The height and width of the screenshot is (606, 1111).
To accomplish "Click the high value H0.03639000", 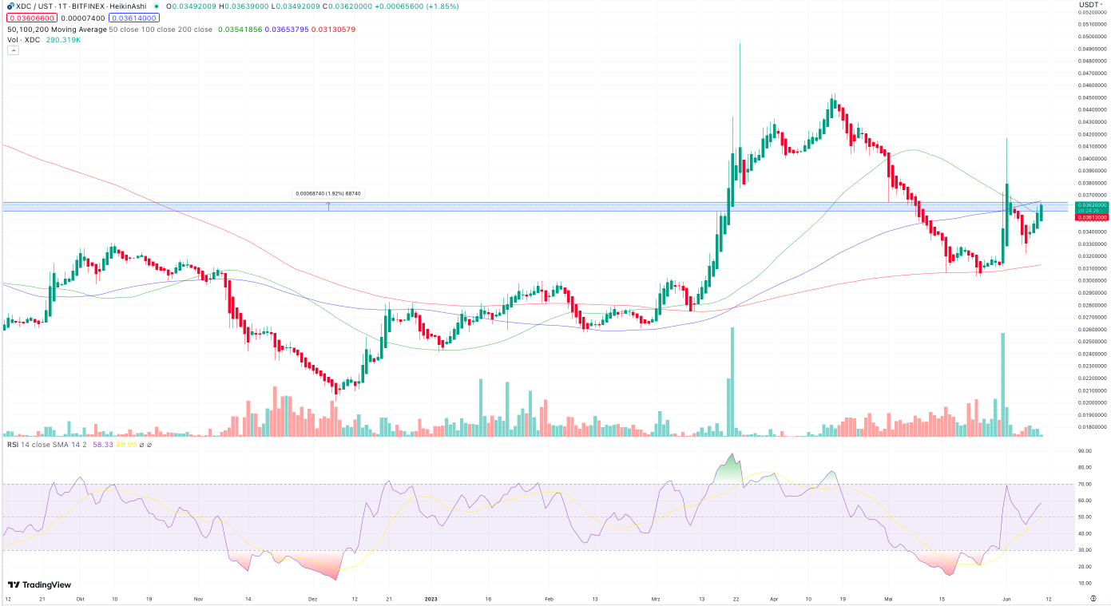I will tap(244, 6).
